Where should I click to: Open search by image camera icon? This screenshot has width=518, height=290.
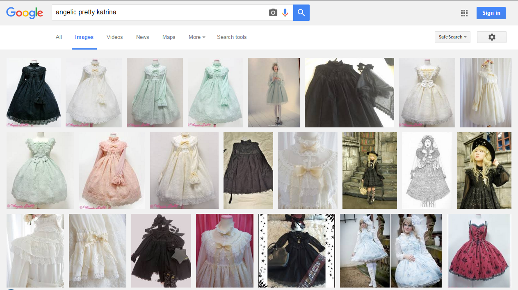[x=273, y=13]
